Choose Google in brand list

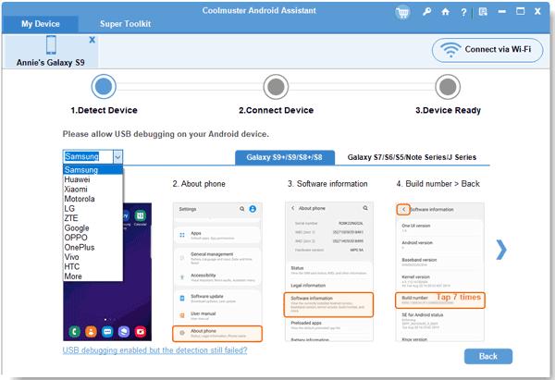click(92, 227)
